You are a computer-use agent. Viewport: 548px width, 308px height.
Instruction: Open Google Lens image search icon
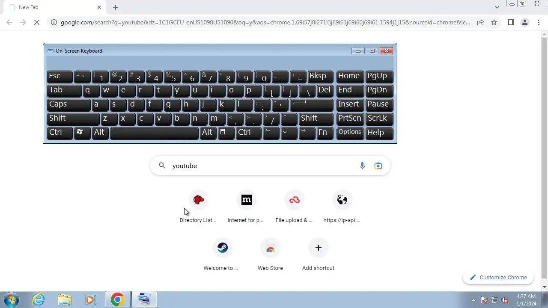click(378, 166)
